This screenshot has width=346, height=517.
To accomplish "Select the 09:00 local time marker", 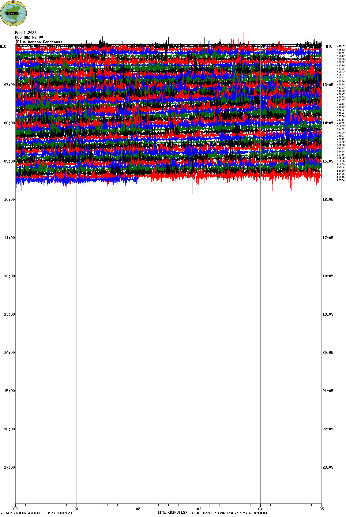I will coord(9,161).
